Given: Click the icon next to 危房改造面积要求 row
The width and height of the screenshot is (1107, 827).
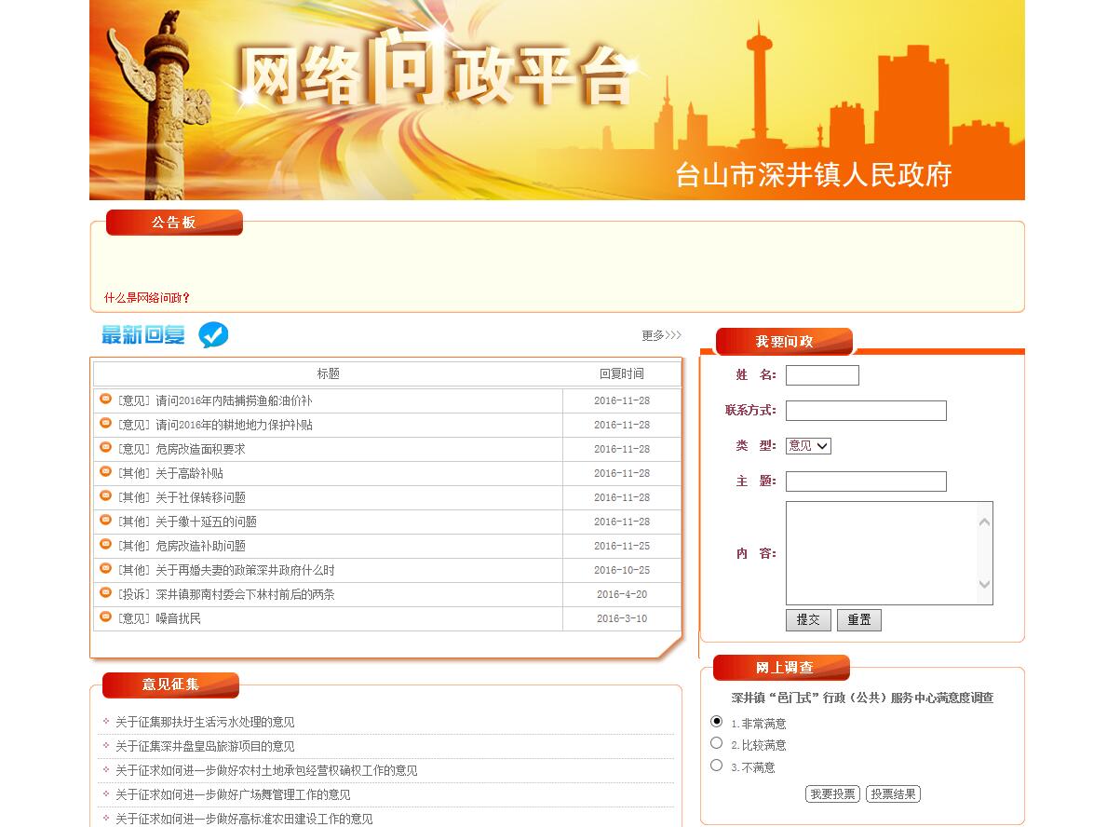Looking at the screenshot, I should (106, 448).
